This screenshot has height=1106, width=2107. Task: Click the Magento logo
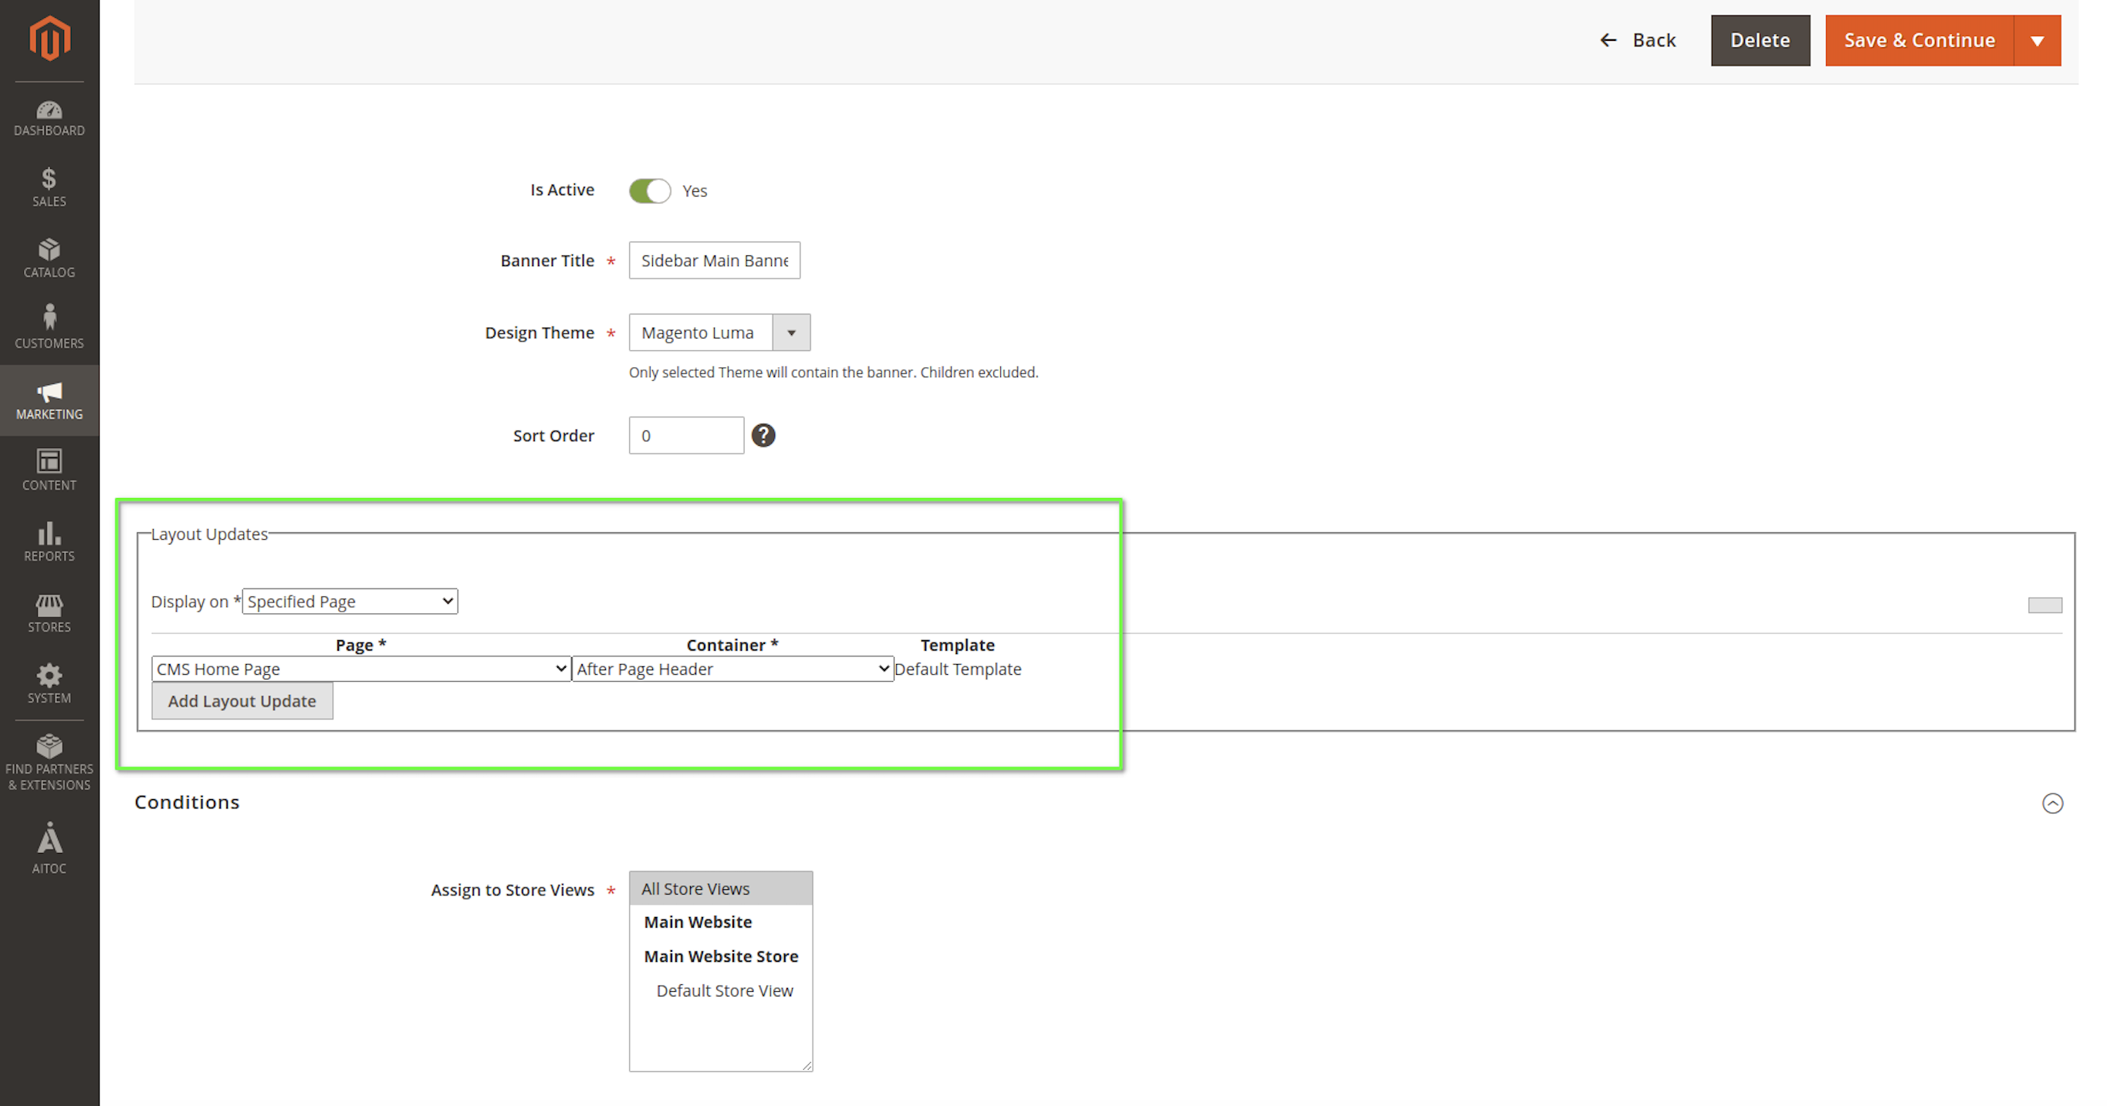49,38
